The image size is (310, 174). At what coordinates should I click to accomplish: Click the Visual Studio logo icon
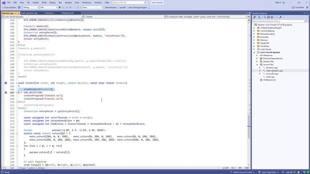pos(3,3)
